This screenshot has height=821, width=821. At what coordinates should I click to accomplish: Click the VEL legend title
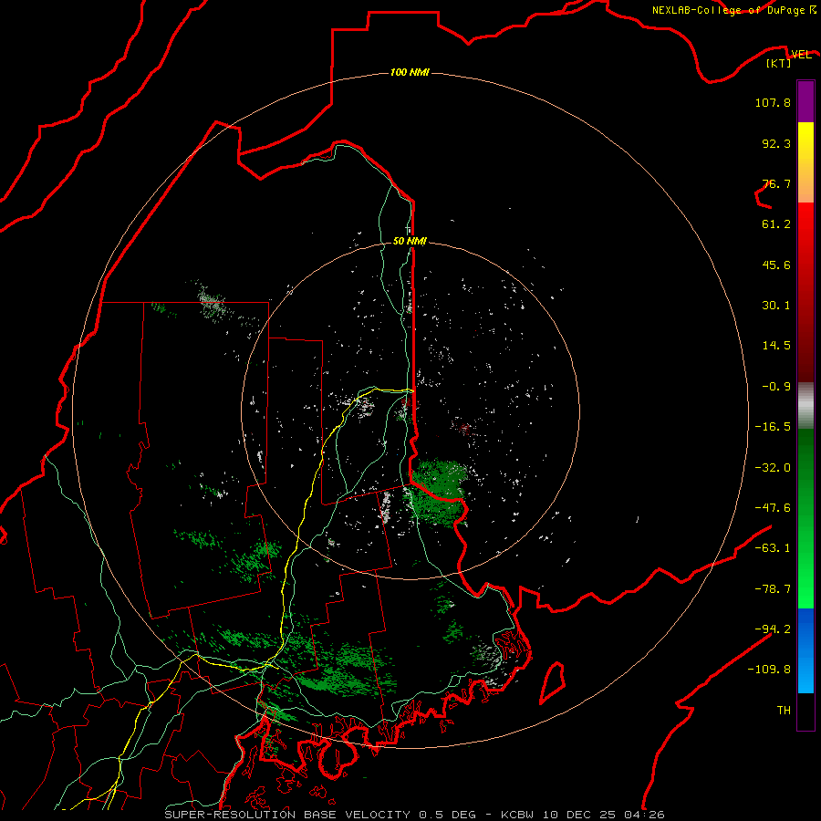[x=801, y=55]
